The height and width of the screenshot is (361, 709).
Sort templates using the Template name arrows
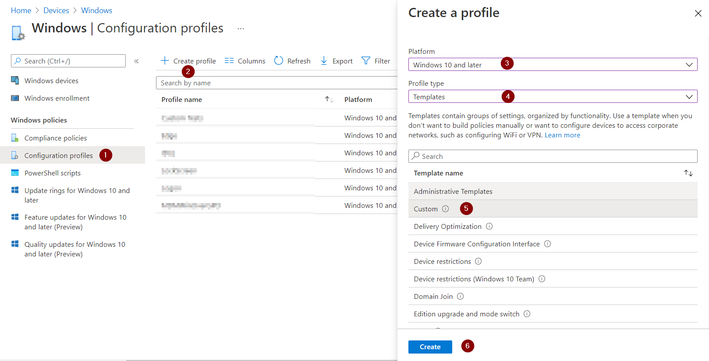click(688, 173)
